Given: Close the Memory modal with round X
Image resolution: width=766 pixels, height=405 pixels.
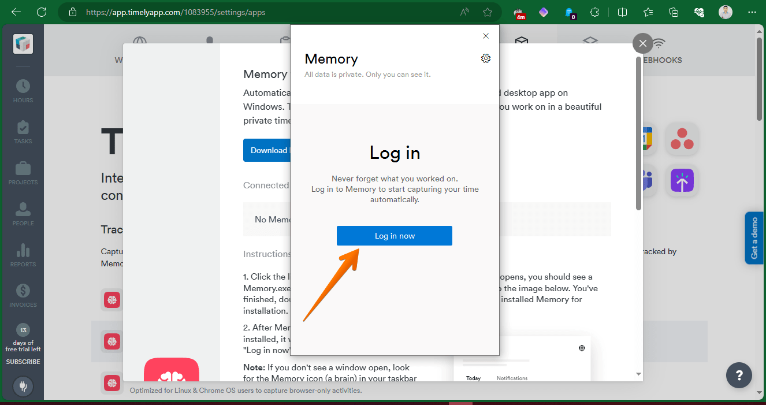Looking at the screenshot, I should (642, 43).
